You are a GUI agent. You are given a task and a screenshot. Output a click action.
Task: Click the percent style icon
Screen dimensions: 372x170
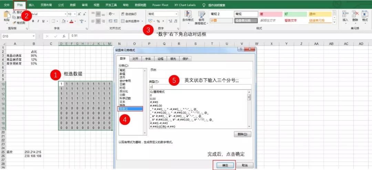tap(158, 21)
